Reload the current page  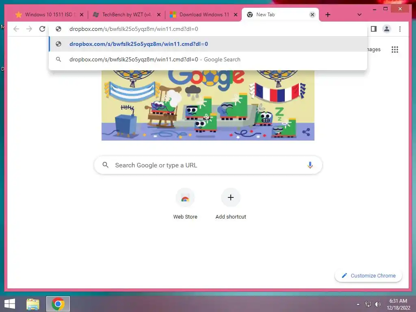[42, 29]
